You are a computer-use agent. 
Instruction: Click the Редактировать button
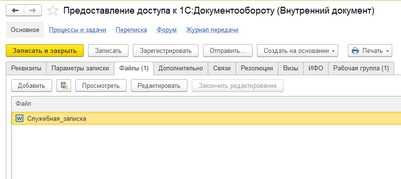[x=159, y=85]
